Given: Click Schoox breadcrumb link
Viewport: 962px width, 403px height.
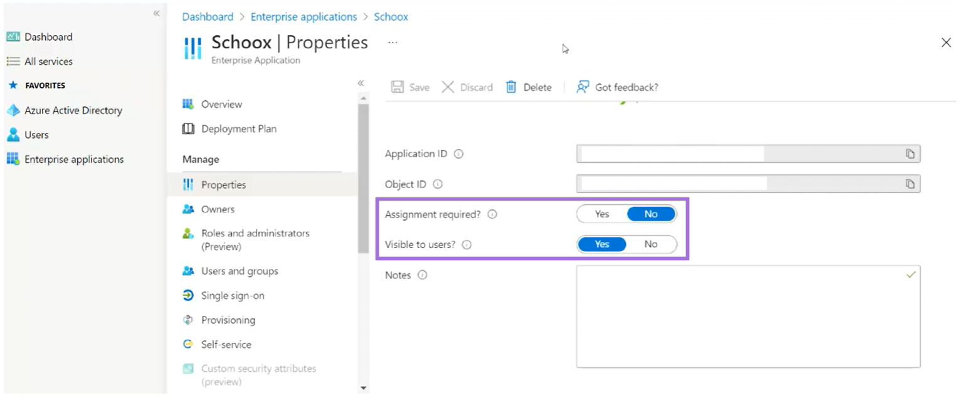Looking at the screenshot, I should 391,17.
